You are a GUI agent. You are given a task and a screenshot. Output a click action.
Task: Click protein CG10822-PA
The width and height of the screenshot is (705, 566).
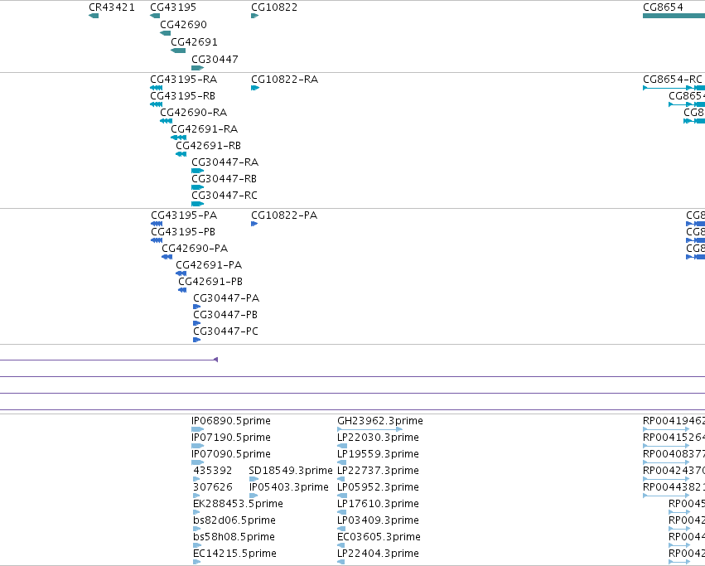tap(254, 224)
